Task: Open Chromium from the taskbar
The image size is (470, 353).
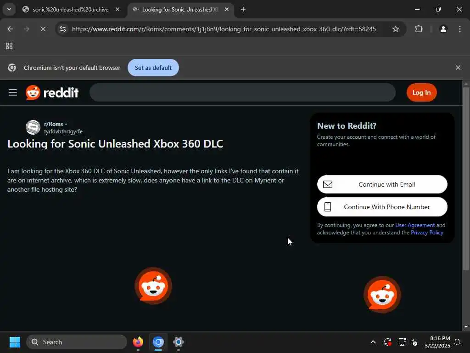Action: coord(158,342)
